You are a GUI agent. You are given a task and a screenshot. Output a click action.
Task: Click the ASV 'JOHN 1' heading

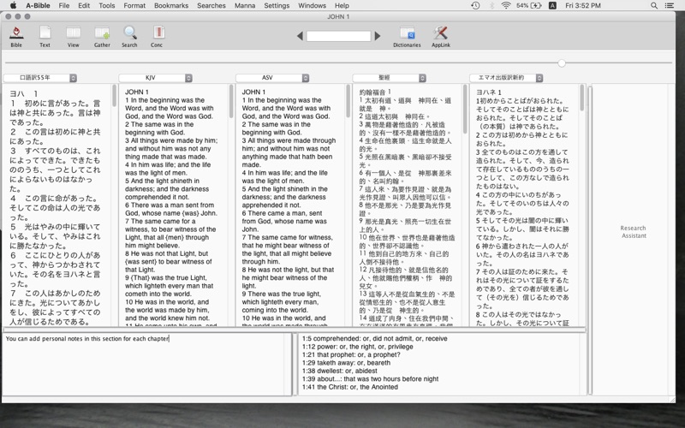click(253, 92)
